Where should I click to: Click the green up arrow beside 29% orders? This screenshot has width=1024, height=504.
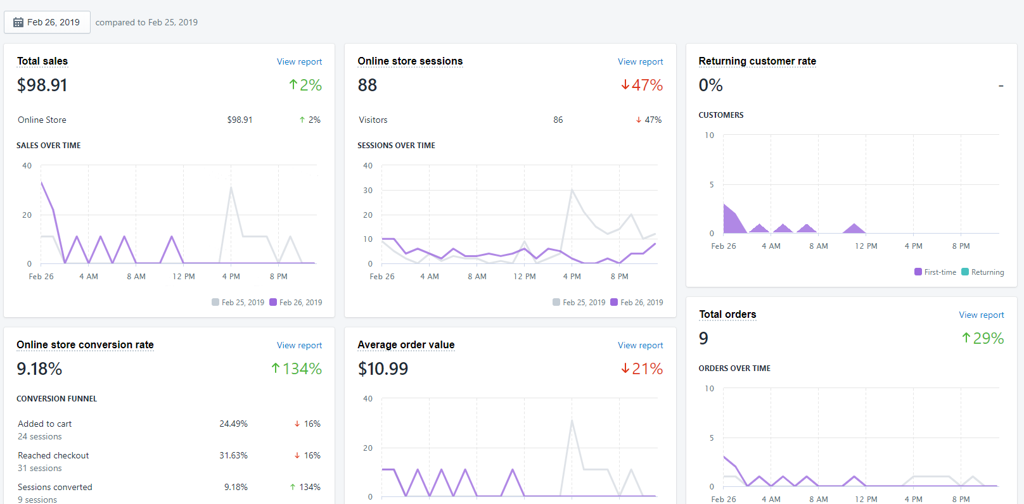966,338
